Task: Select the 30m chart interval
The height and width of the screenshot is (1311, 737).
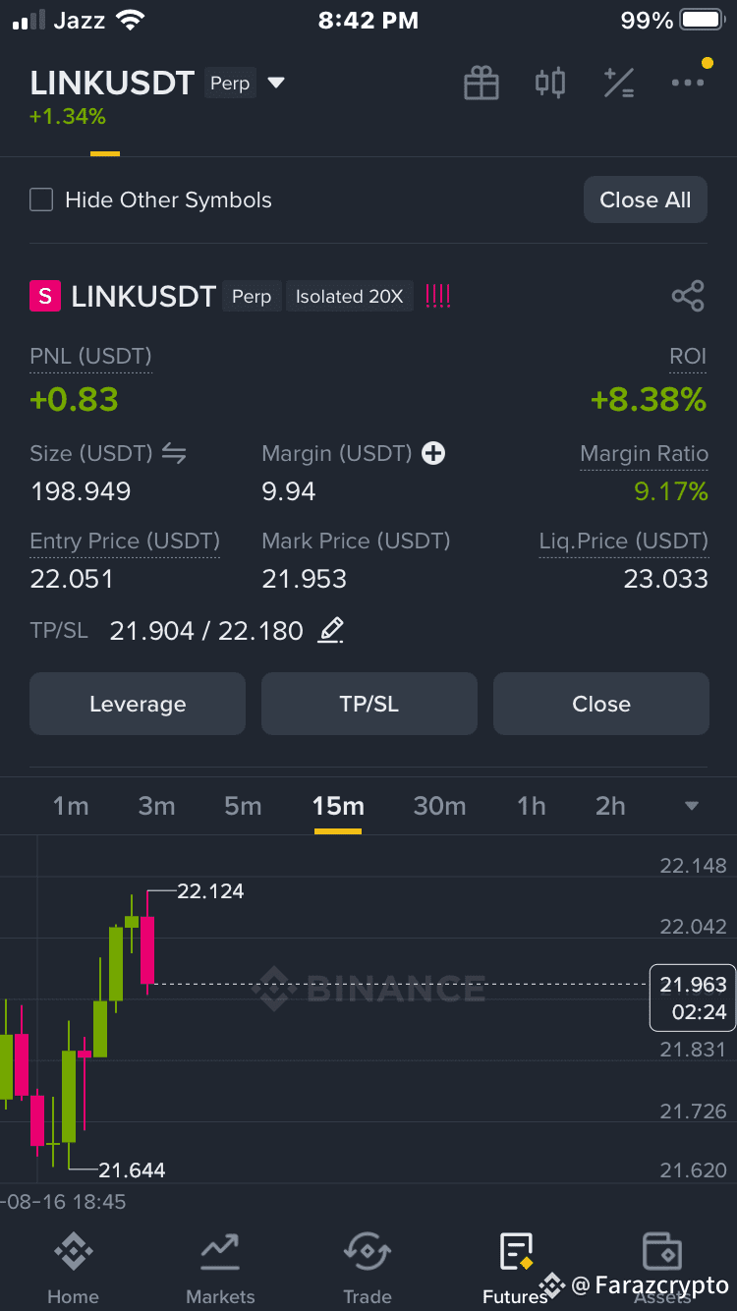Action: coord(439,806)
